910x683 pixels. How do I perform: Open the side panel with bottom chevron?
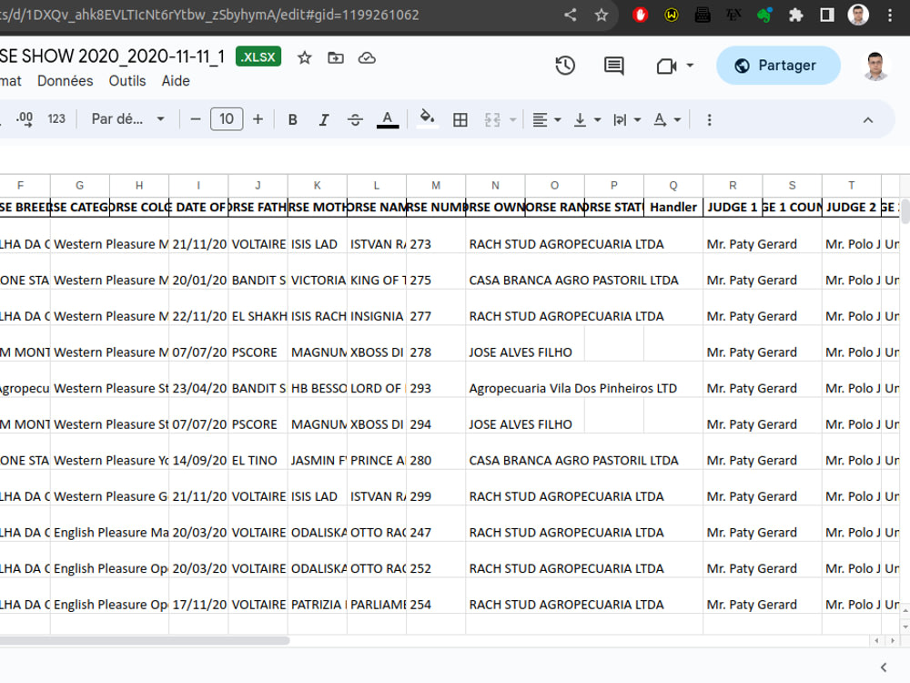point(884,668)
